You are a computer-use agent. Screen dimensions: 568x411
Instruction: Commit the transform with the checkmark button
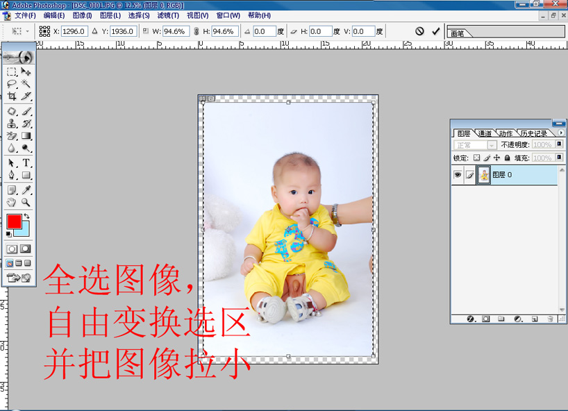pos(435,31)
